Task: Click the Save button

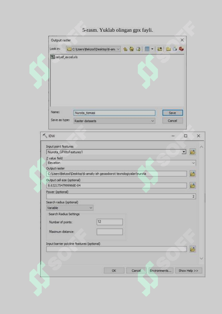Action: pyautogui.click(x=172, y=113)
